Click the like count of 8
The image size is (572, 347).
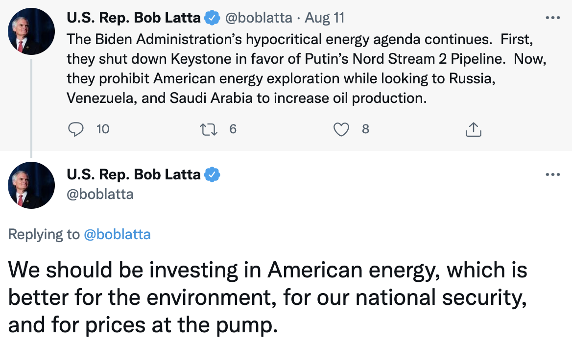[365, 129]
